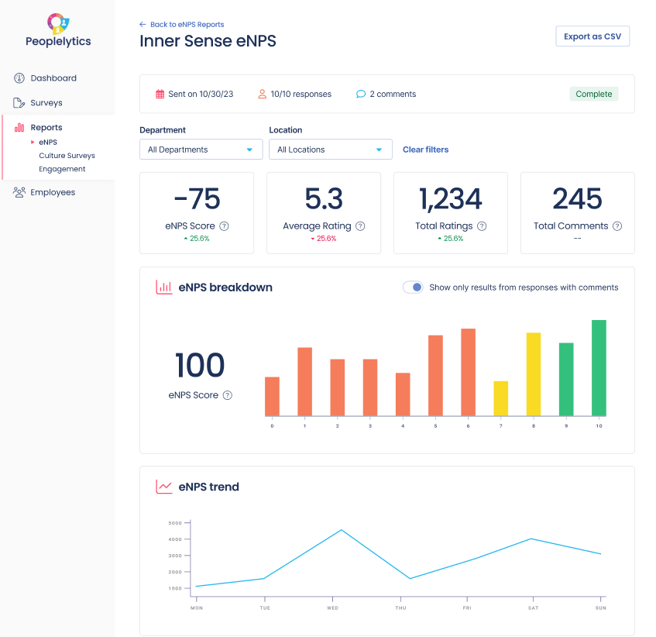Click the comment bubble icon
656x637 pixels.
pos(361,95)
